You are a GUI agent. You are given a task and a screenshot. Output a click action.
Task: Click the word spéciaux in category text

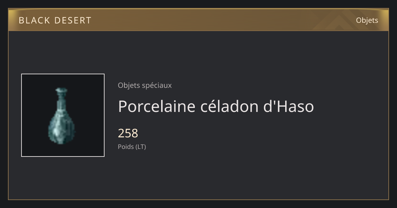click(157, 85)
